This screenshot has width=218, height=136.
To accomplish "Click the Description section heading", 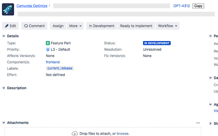I will pyautogui.click(x=17, y=88).
